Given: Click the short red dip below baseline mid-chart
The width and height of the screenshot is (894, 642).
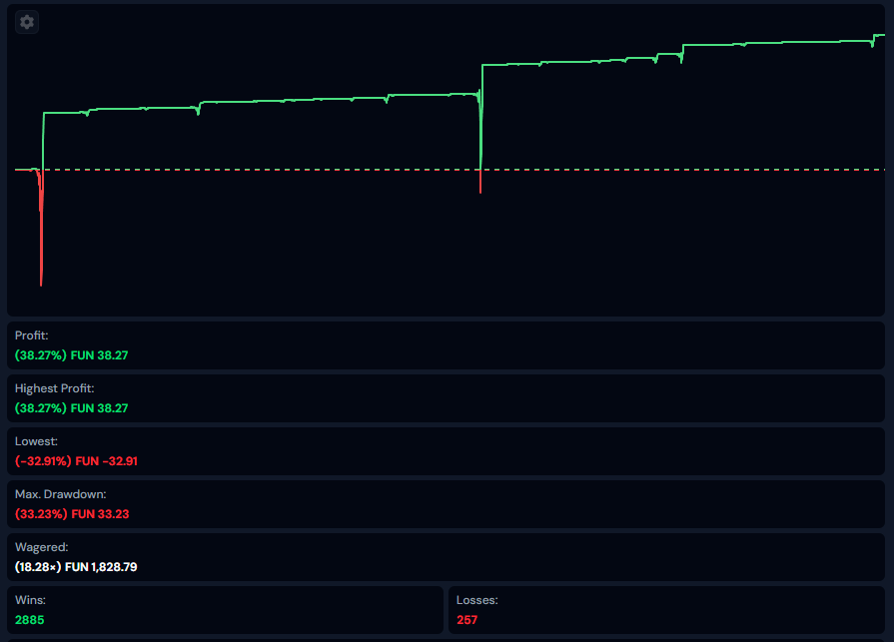Looking at the screenshot, I should point(480,183).
